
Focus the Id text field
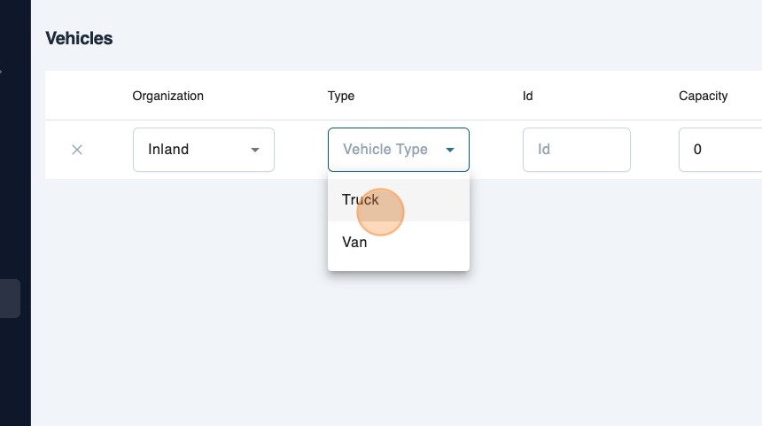coord(576,150)
